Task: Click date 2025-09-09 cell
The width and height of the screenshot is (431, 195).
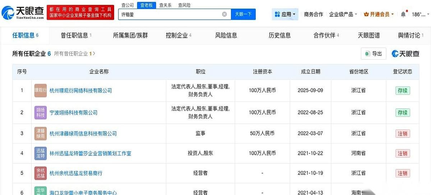Action: [310, 91]
